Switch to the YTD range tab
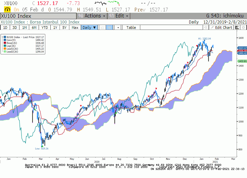 (45, 28)
